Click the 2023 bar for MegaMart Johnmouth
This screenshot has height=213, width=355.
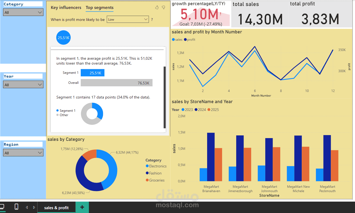tap(261, 173)
